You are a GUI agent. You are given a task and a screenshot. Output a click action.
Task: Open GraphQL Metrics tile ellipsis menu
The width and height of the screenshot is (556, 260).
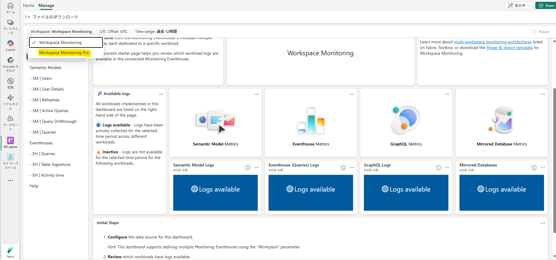(x=447, y=94)
